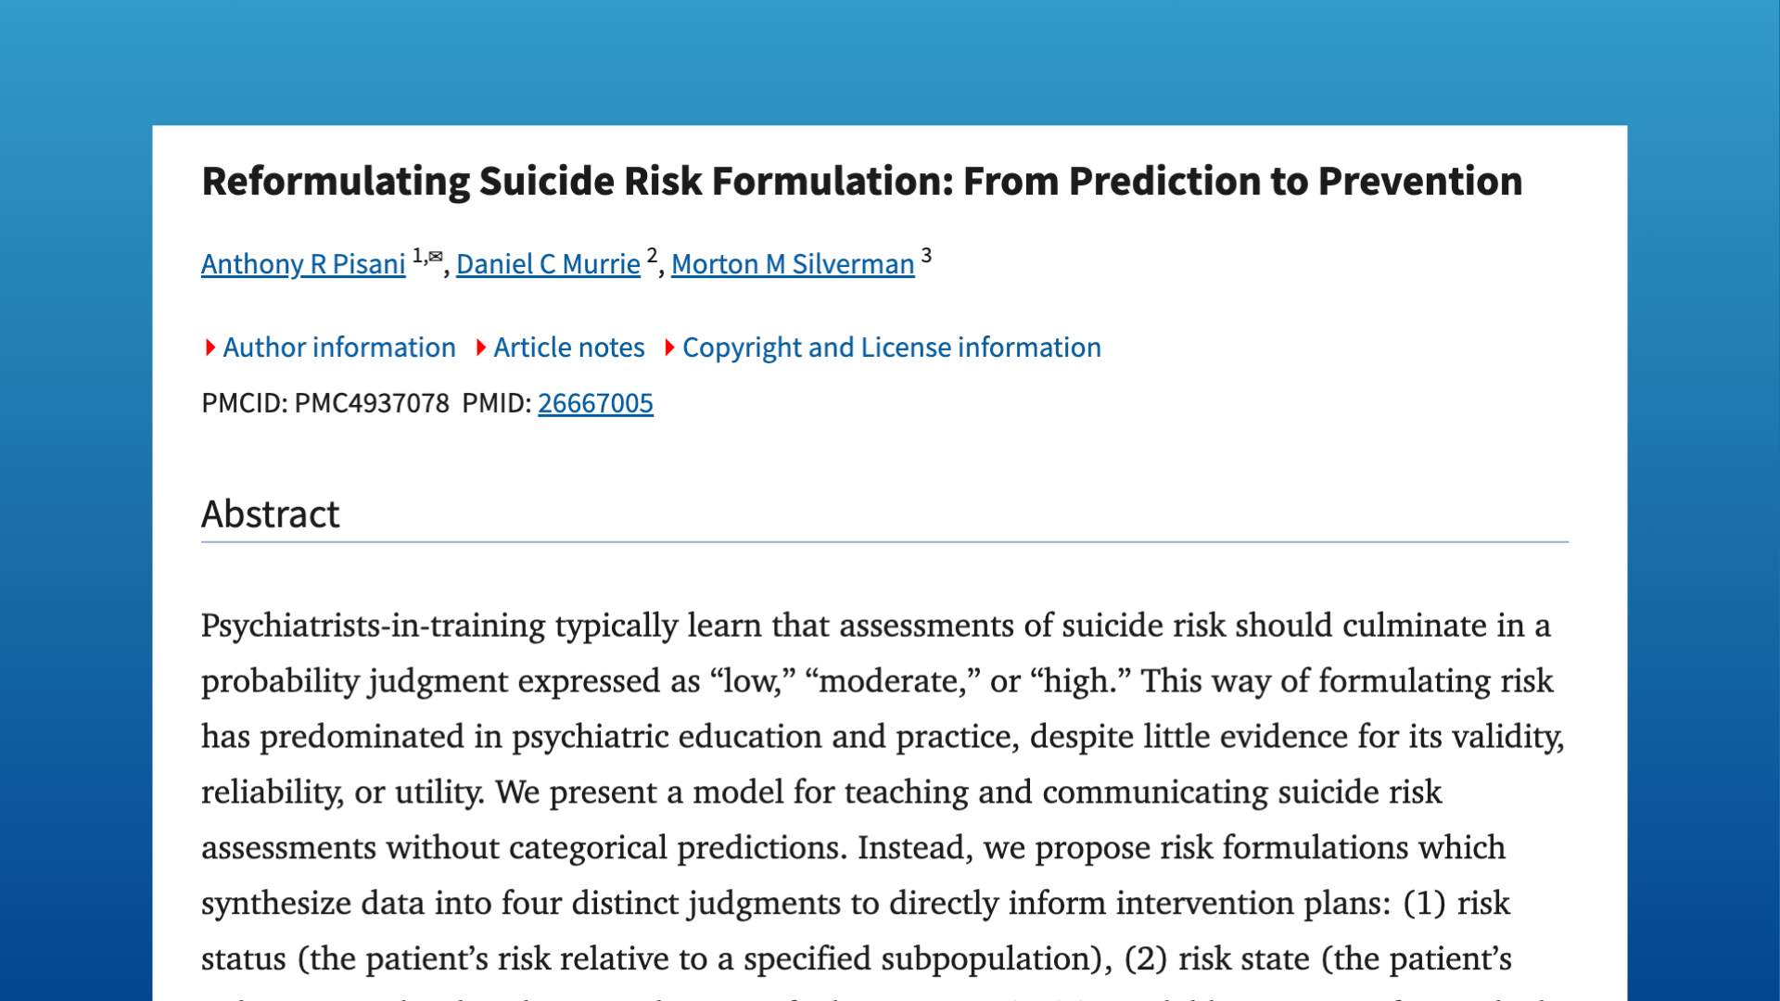Open author link Anthony R Pisani
1780x1001 pixels.
(x=303, y=265)
